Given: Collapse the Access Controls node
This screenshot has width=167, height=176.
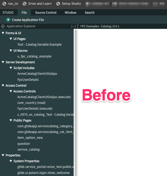Looking at the screenshot, I should (11, 91).
